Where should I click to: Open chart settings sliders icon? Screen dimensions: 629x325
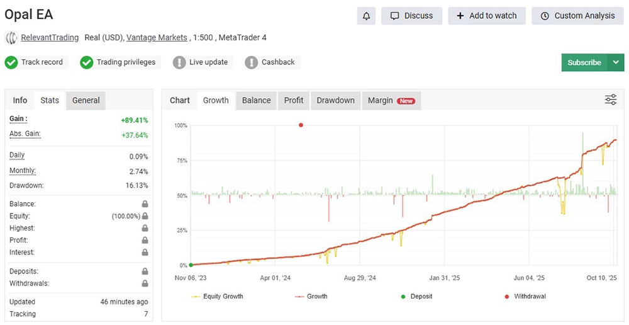[x=610, y=100]
